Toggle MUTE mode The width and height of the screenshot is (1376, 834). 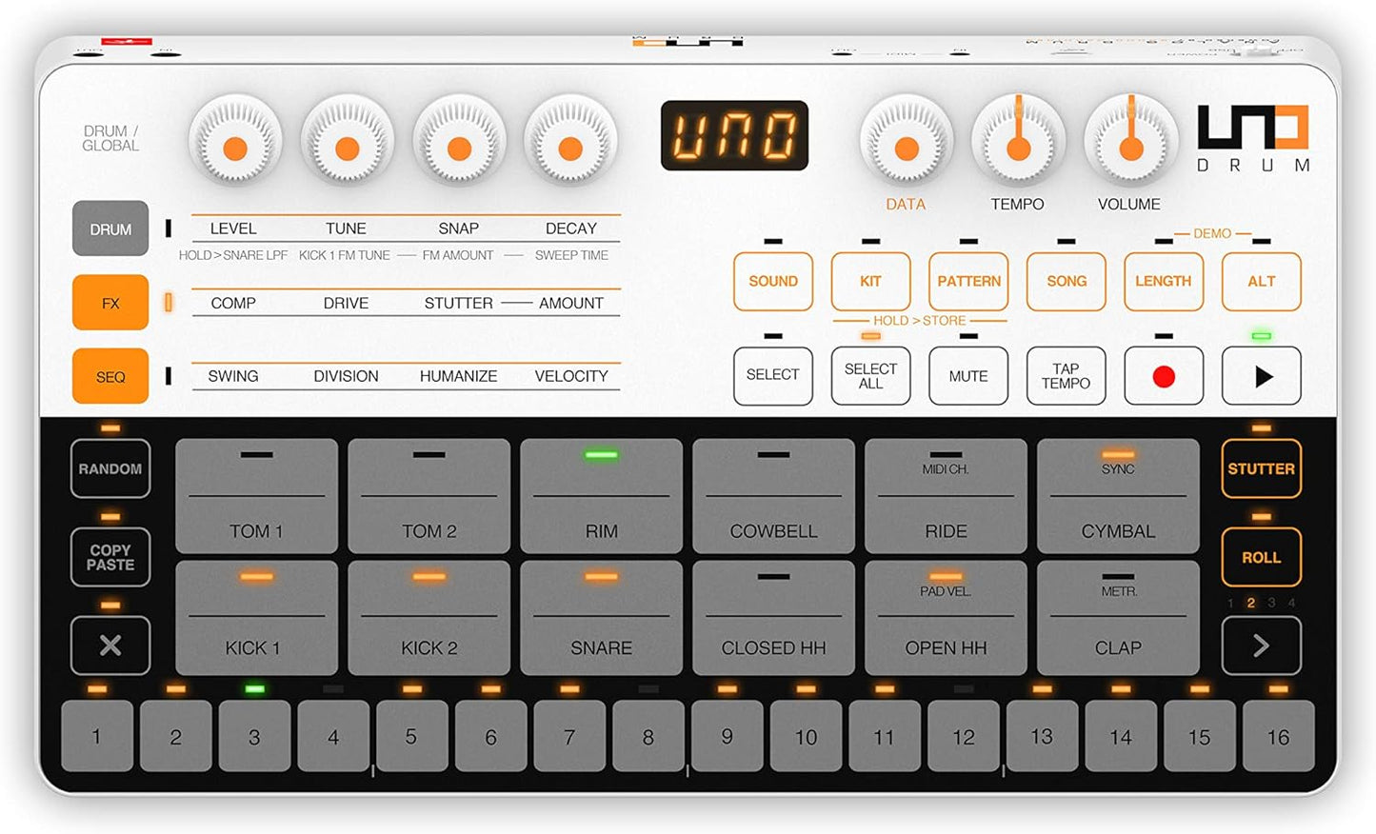click(x=968, y=376)
